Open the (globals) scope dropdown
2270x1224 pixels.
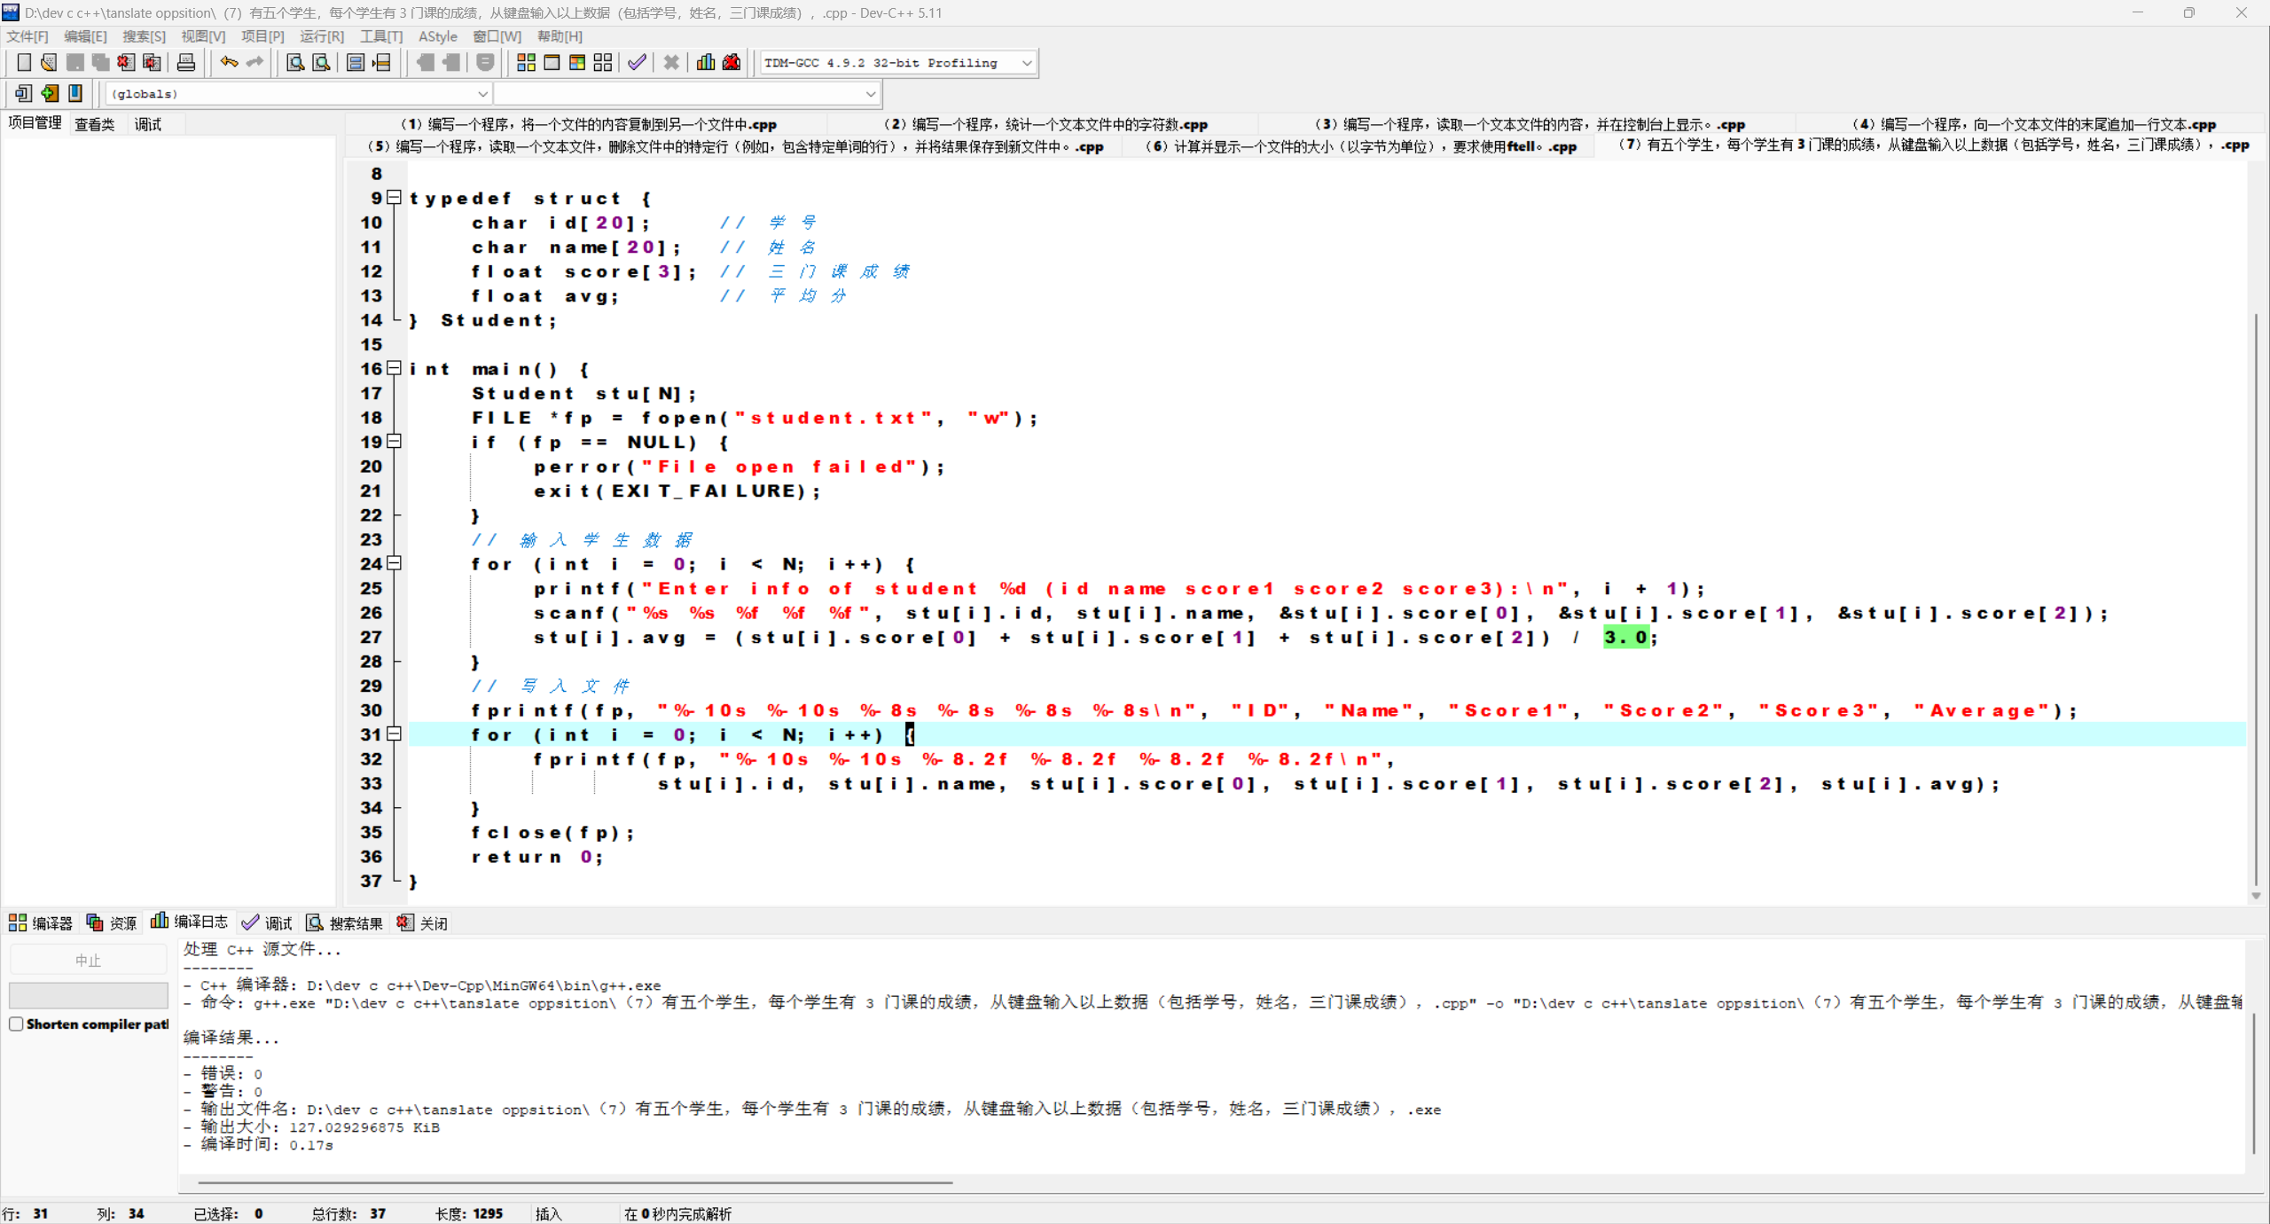pyautogui.click(x=481, y=93)
